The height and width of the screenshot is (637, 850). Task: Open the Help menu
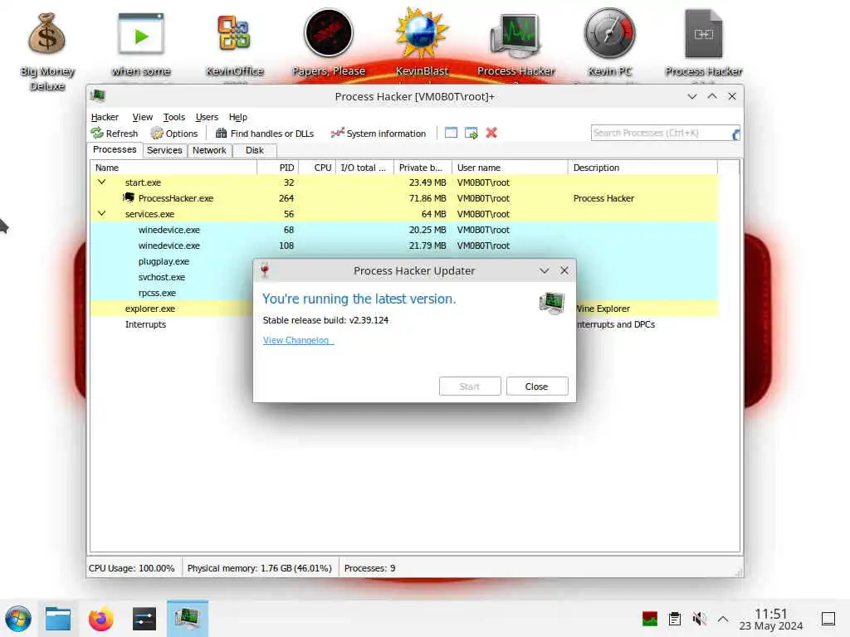[x=237, y=117]
